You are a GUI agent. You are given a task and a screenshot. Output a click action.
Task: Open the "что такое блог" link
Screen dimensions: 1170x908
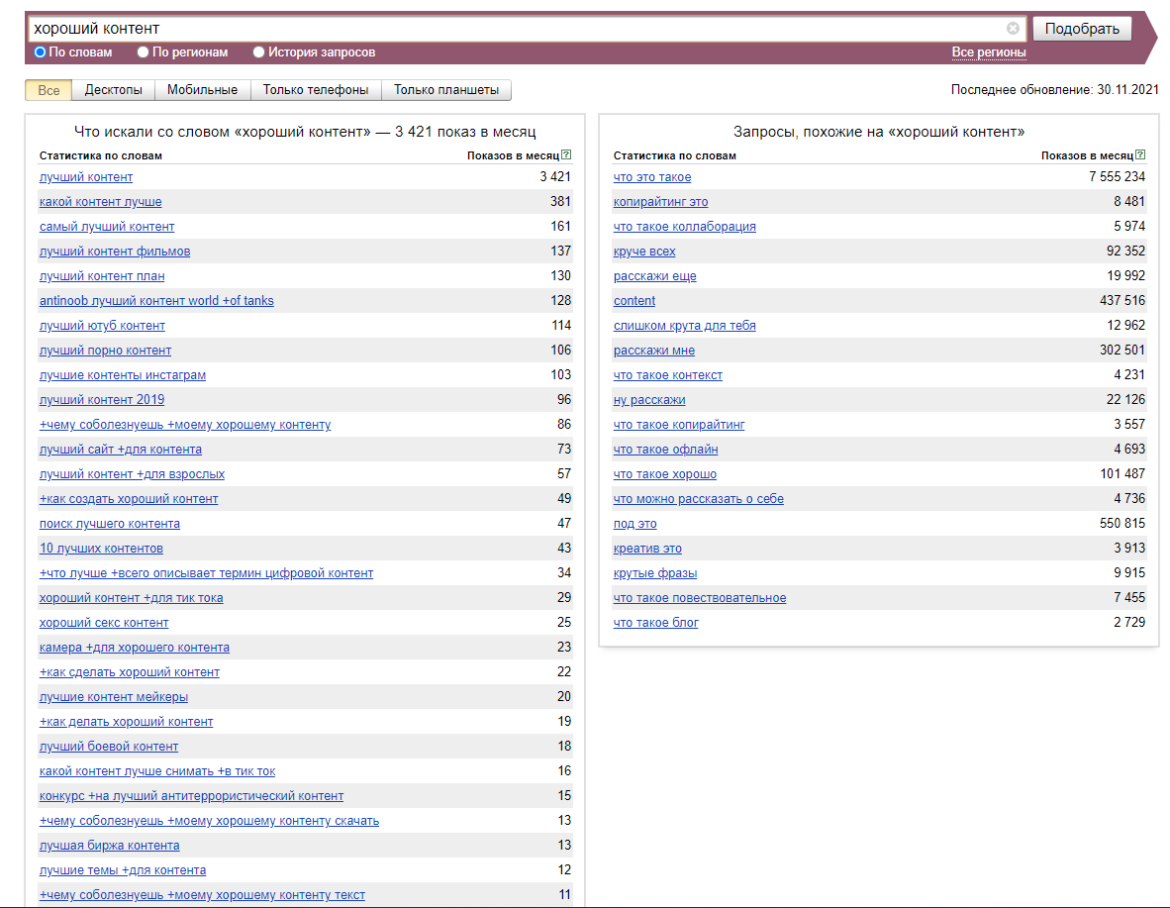click(x=656, y=622)
